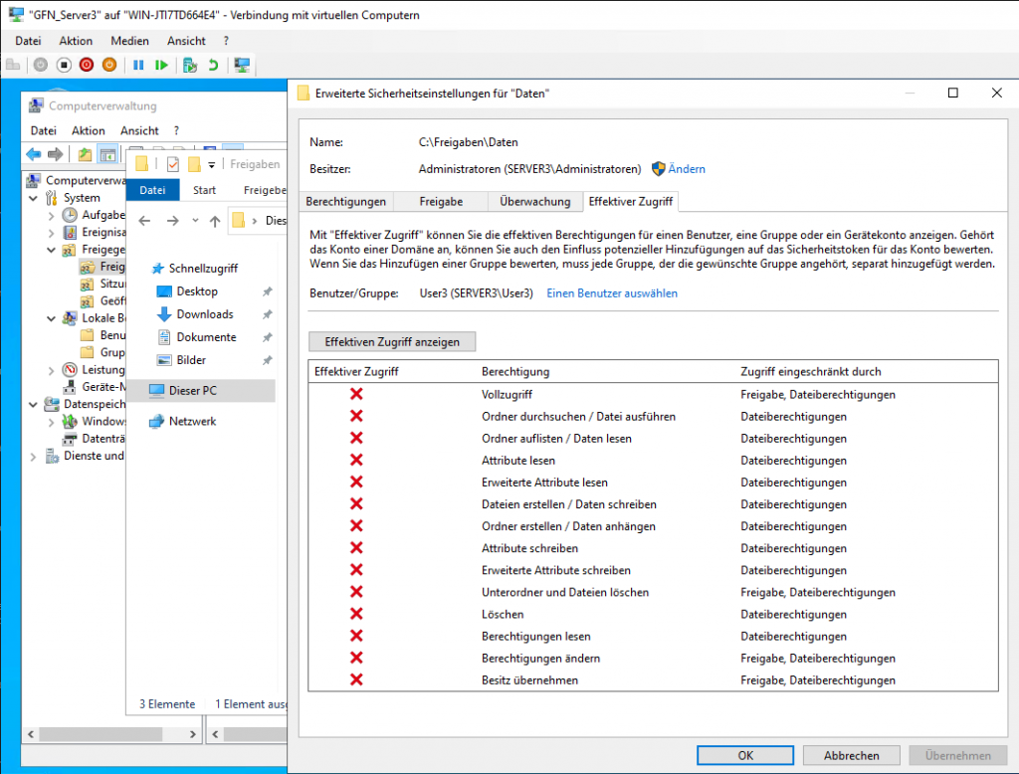Select Netzwerk in Explorer navigation pane
Screen dimensions: 1019x774
pyautogui.click(x=192, y=421)
